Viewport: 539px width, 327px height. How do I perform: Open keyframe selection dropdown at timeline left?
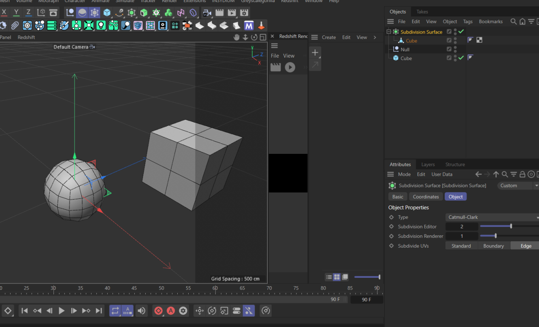point(8,311)
